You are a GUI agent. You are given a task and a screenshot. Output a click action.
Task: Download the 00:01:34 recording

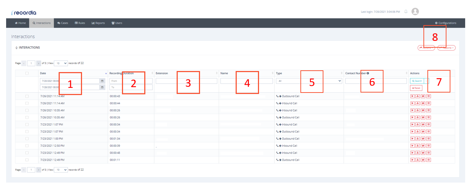click(418, 138)
